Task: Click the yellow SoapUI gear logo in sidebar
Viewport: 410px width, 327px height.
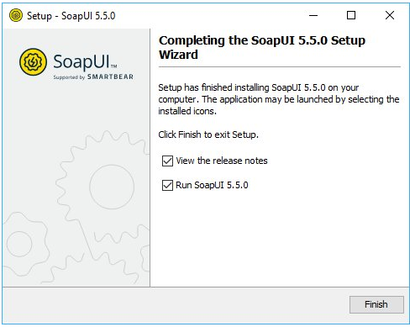Action: 33,61
